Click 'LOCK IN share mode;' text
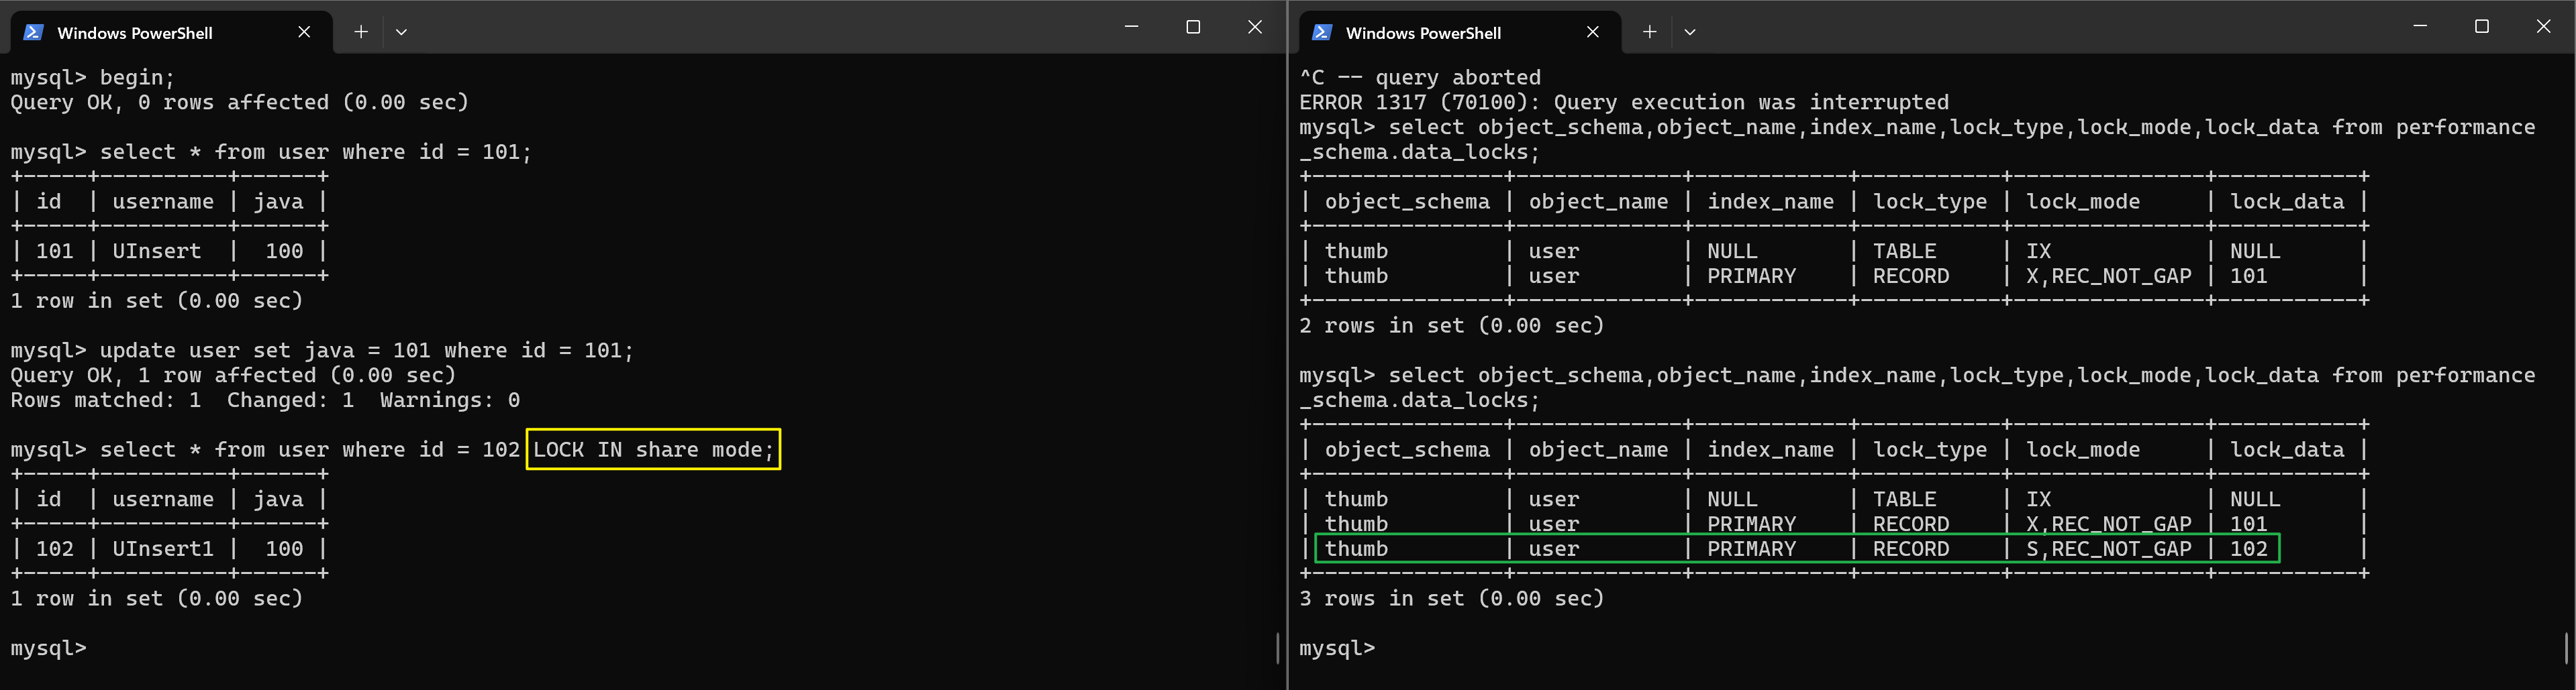This screenshot has width=2576, height=690. 653,449
